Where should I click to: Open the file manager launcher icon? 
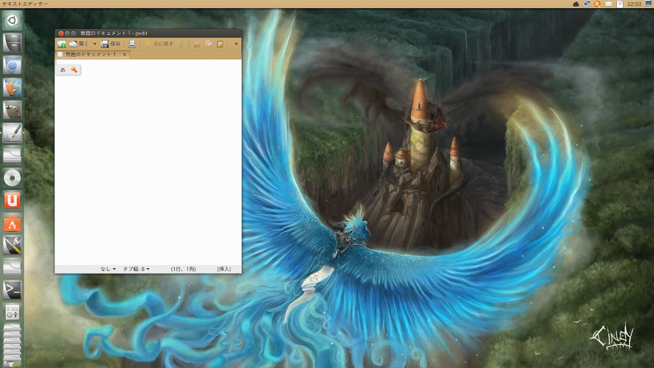(x=12, y=43)
